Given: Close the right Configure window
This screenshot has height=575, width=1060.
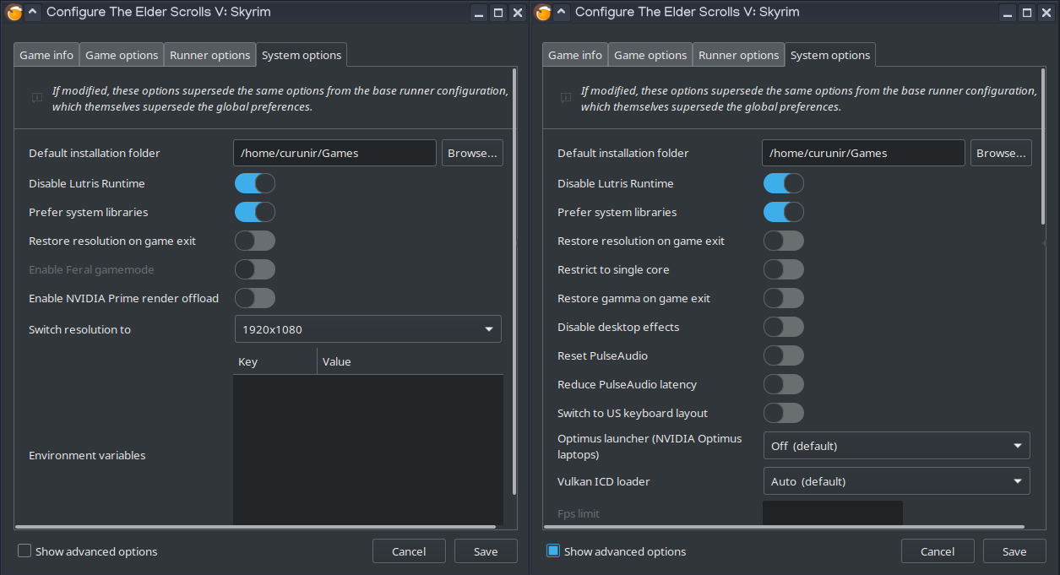Looking at the screenshot, I should pos(1046,13).
